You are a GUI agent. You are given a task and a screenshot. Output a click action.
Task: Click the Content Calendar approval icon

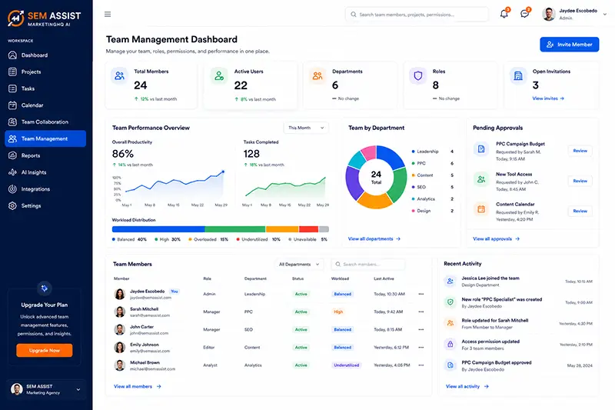click(x=481, y=209)
